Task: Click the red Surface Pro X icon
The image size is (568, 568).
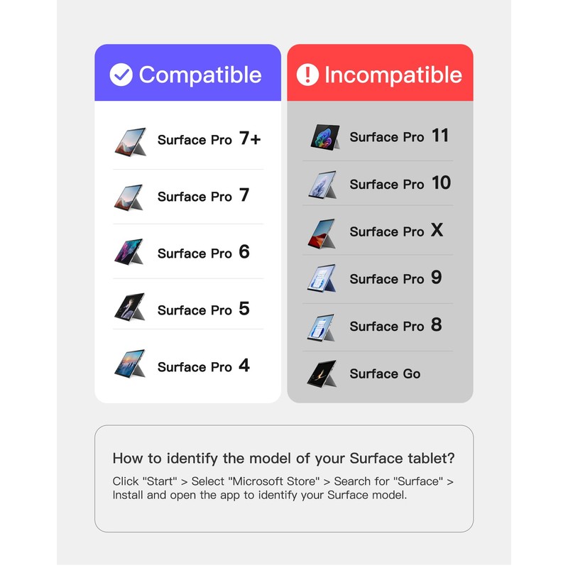Action: 323,232
